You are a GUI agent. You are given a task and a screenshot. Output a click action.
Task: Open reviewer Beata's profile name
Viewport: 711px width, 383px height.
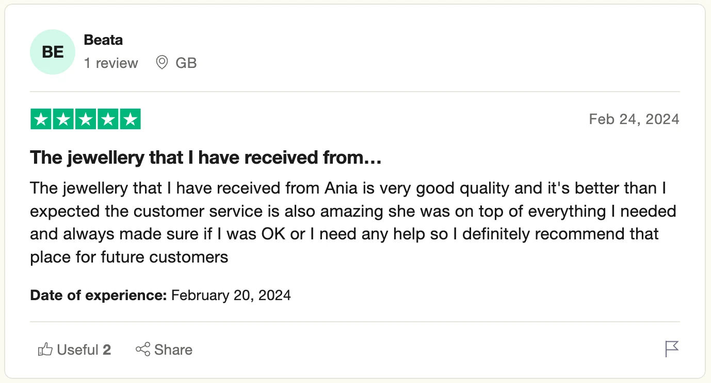(103, 40)
